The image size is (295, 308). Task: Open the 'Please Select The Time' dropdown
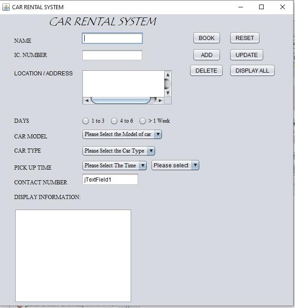115,165
